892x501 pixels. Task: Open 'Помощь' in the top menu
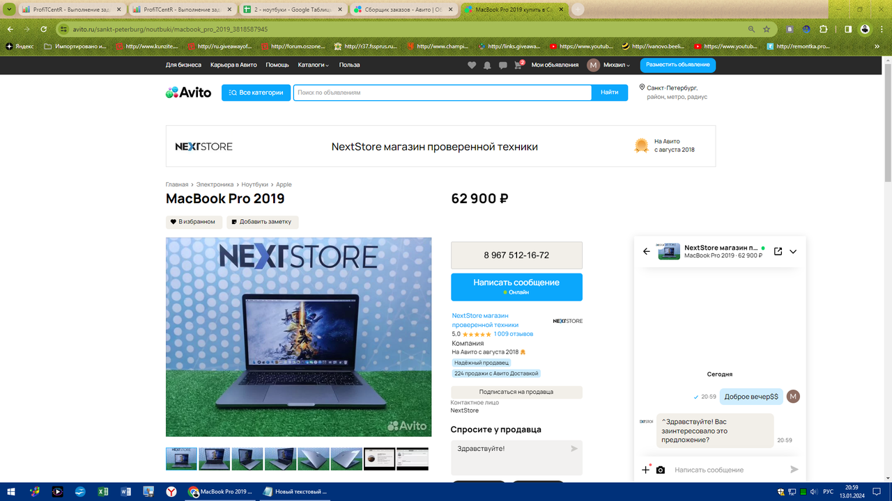click(x=277, y=65)
